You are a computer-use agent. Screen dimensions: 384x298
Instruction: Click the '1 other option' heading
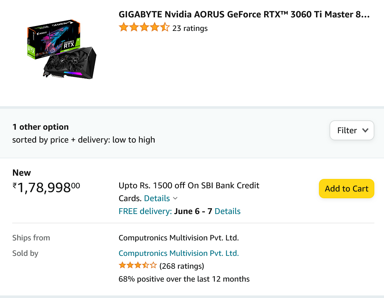click(40, 127)
